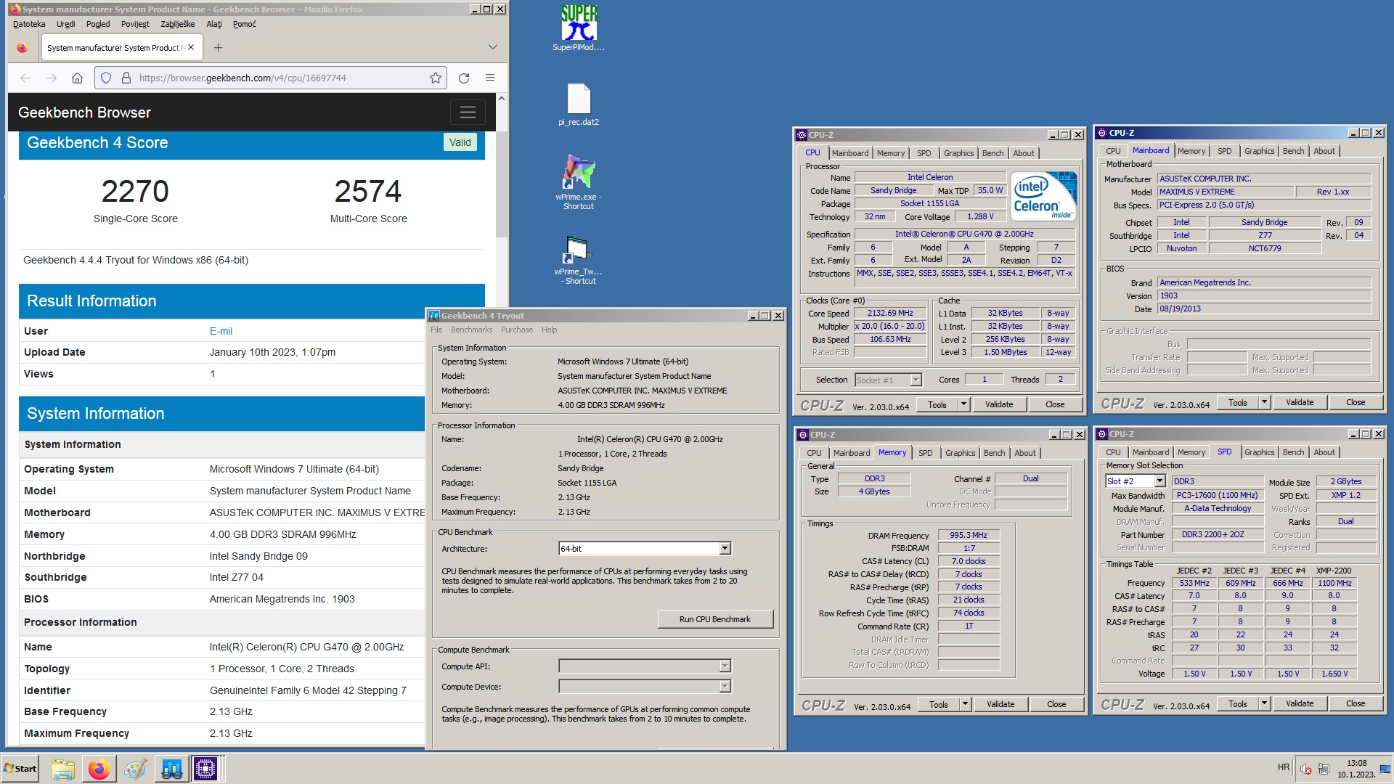
Task: Open wPrime.exe desktop shortcut
Action: 579,181
